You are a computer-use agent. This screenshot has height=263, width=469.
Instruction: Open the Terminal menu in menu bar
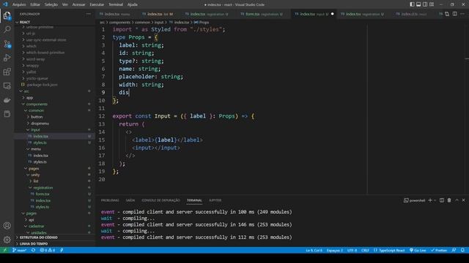pyautogui.click(x=116, y=4)
